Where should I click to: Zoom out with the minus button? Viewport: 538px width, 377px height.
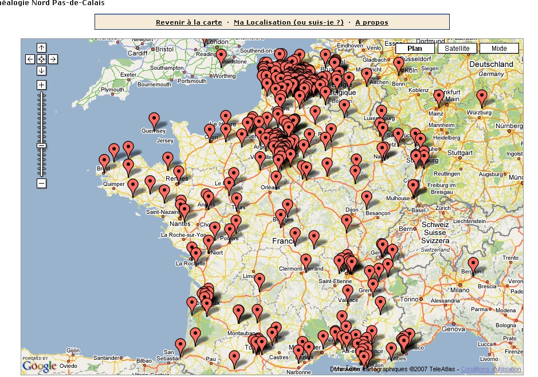[x=41, y=183]
